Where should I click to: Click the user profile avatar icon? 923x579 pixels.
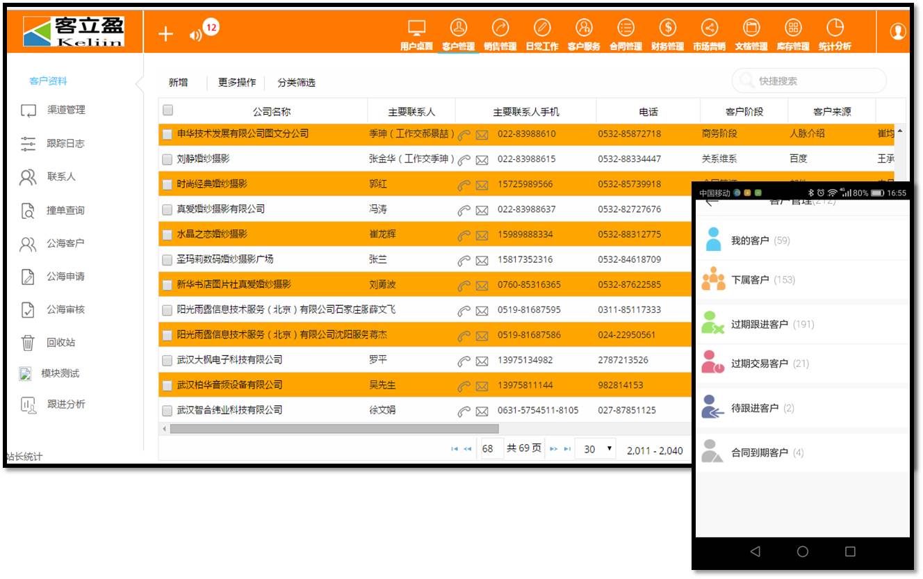click(x=897, y=32)
